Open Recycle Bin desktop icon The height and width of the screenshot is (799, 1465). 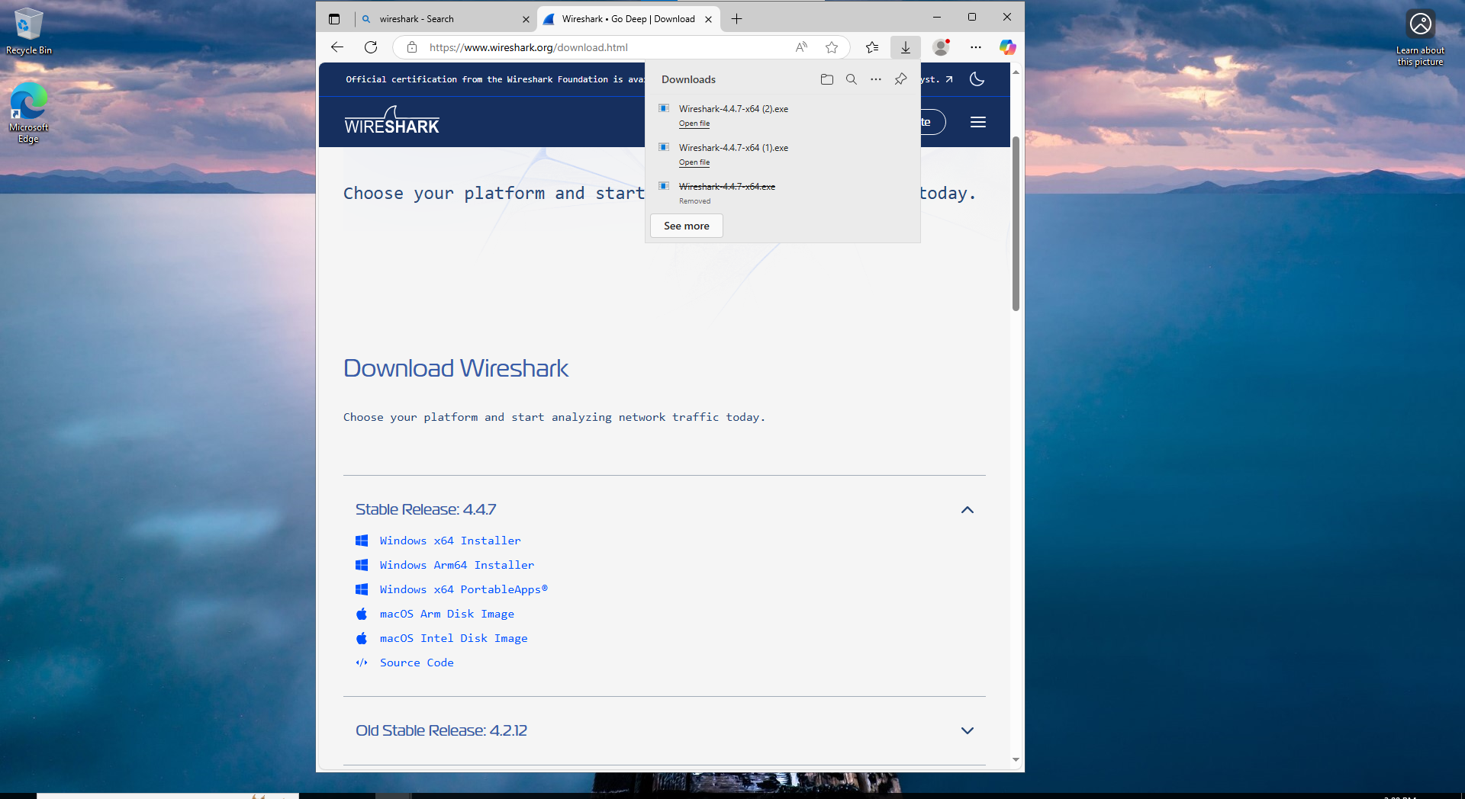(29, 32)
